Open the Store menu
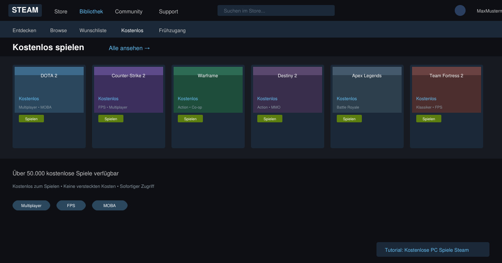 [x=61, y=12]
